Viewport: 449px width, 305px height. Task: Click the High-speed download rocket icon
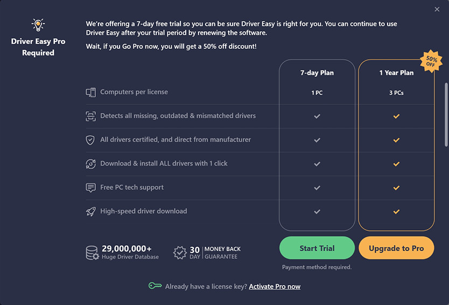(x=91, y=211)
